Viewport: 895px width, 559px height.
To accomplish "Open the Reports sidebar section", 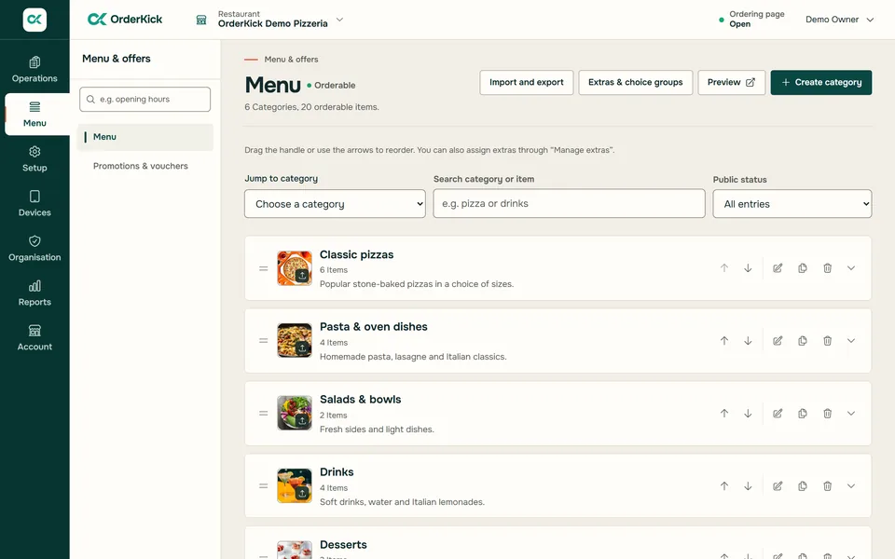I will click(x=34, y=293).
